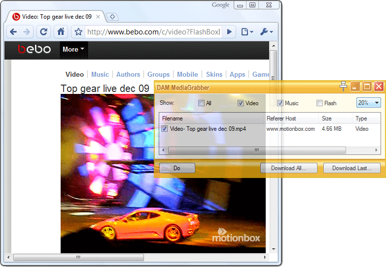Select the www.motionbox.com referer cell

point(290,129)
